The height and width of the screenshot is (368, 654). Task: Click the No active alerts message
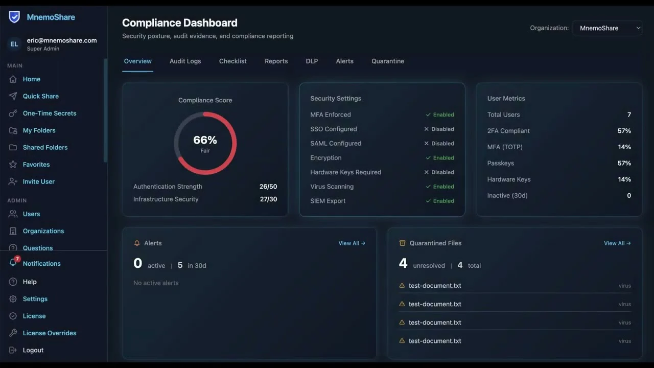coord(156,283)
